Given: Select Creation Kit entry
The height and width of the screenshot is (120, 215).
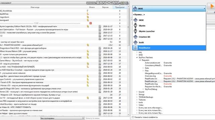Looking at the screenshot, I should [169, 37].
